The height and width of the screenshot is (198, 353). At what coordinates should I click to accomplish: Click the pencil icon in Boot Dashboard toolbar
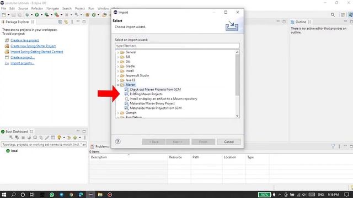tap(47, 137)
